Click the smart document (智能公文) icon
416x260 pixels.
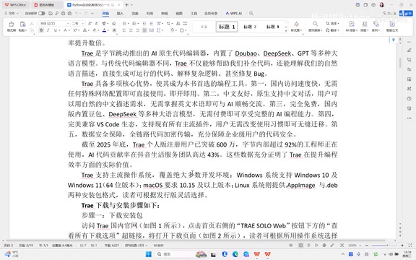click(x=392, y=26)
